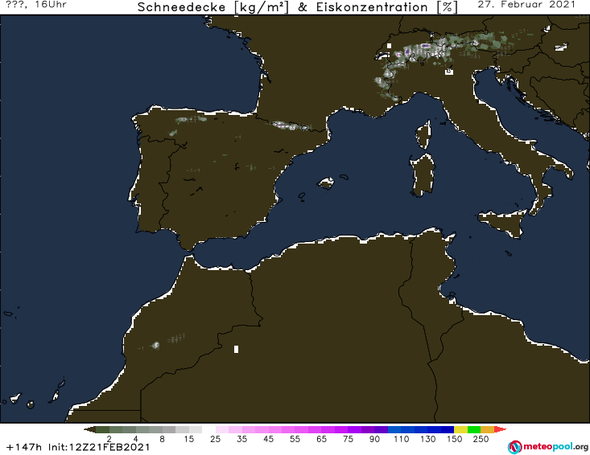590x455 pixels.
Task: Click the '110' label on the color scale
Action: pyautogui.click(x=401, y=439)
